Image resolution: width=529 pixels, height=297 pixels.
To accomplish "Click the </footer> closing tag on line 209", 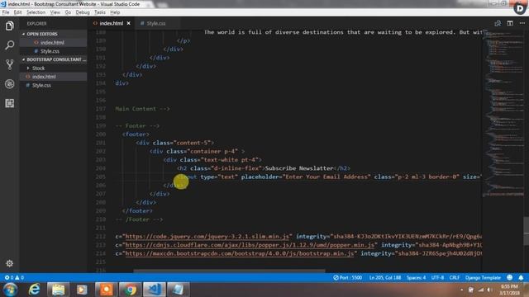I will 137,211.
